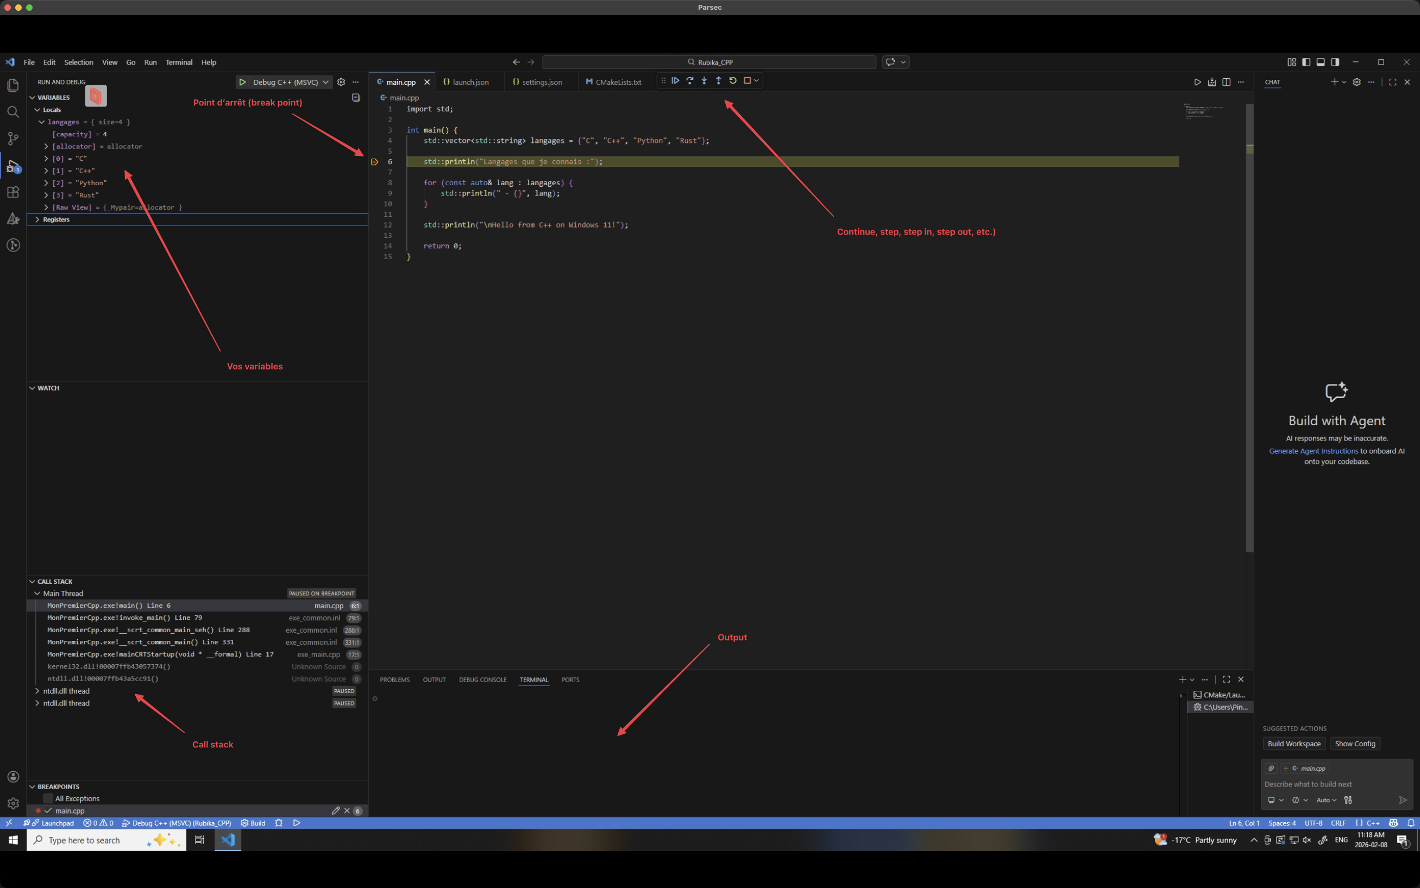Viewport: 1420px width, 888px height.
Task: Click the chat input field
Action: [x=1336, y=784]
